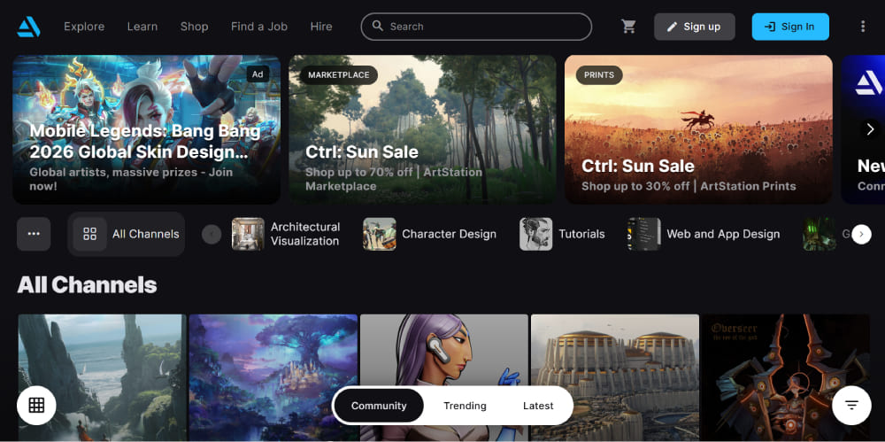Open the ArtStation logo home link

[27, 27]
